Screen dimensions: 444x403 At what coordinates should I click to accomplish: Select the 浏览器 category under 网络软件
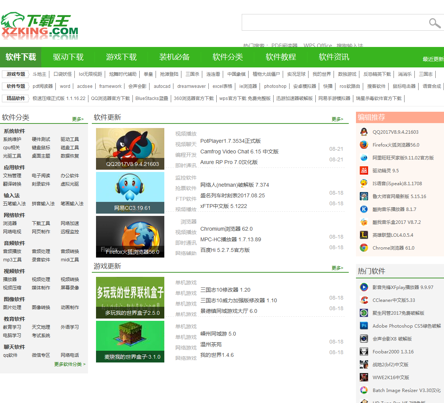pyautogui.click(x=10, y=223)
